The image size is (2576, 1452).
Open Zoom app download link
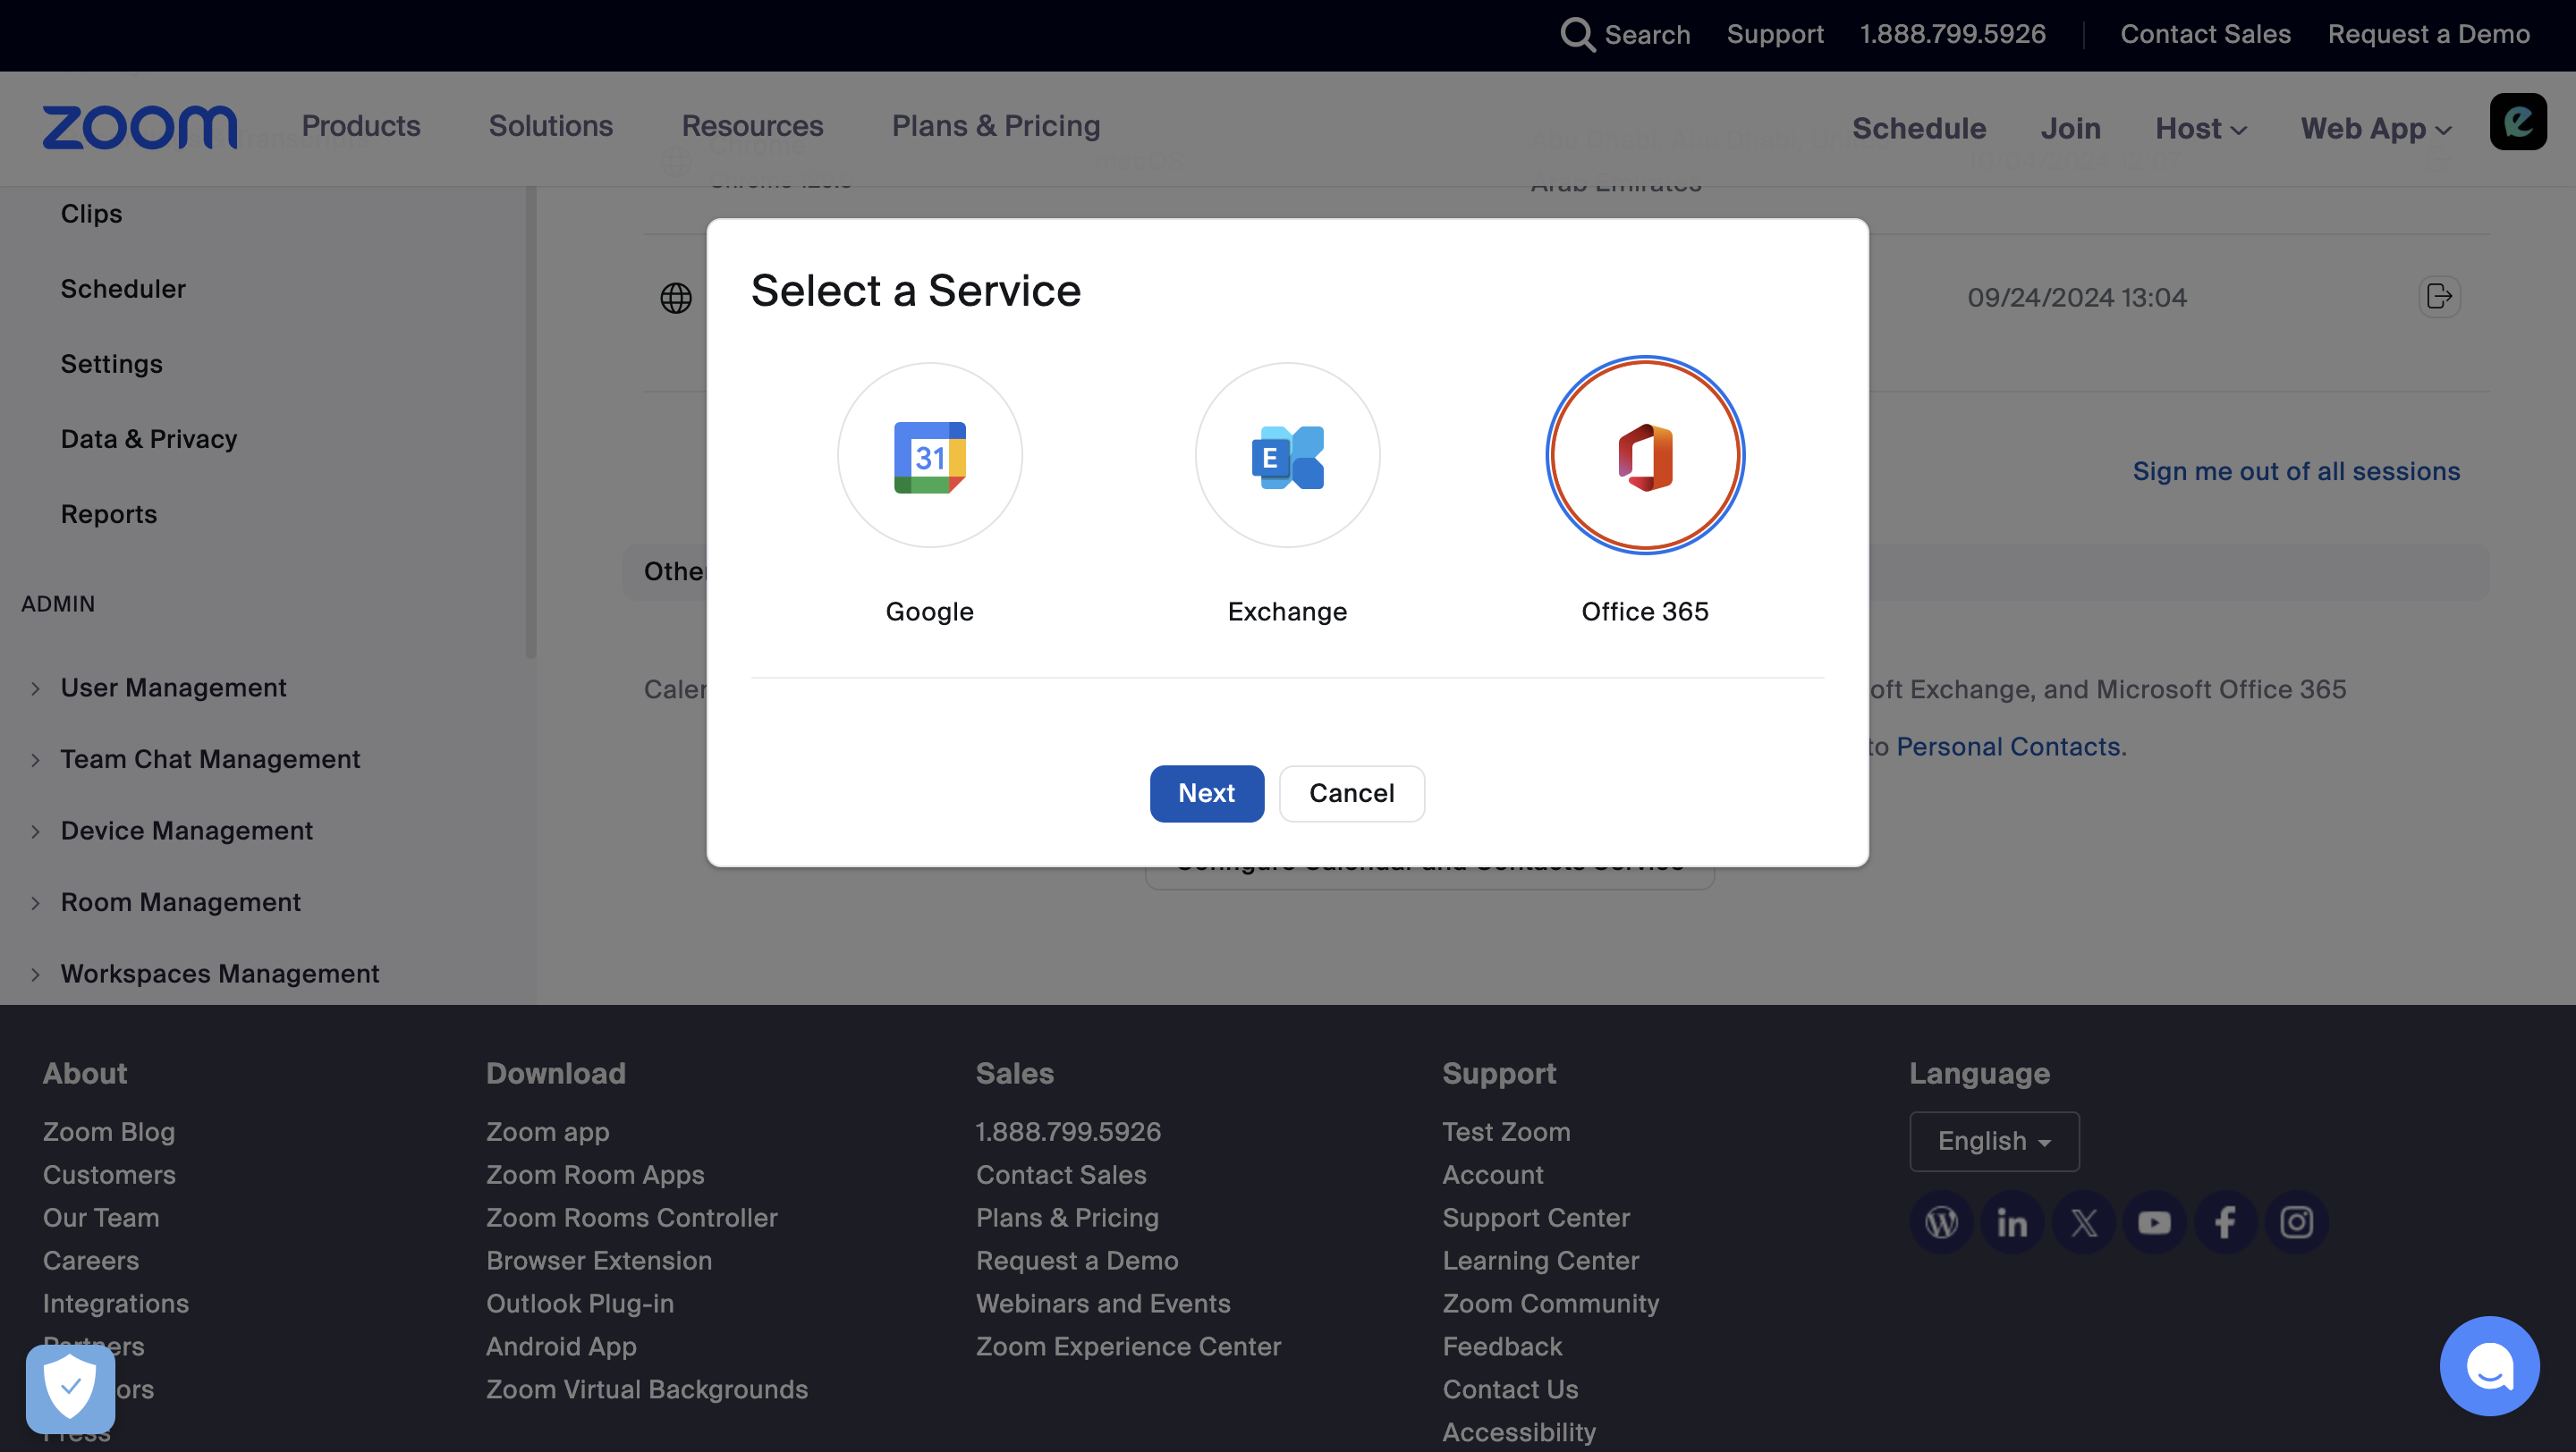click(547, 1131)
